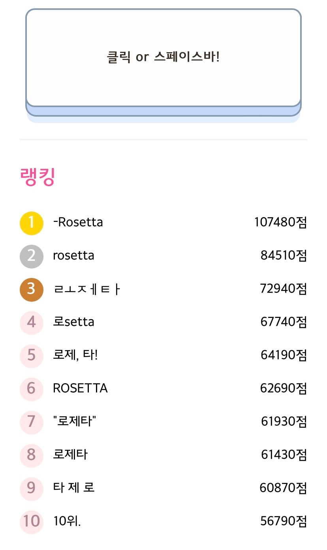Image resolution: width=327 pixels, height=550 pixels.
Task: Click the 84510점 score
Action: (284, 256)
